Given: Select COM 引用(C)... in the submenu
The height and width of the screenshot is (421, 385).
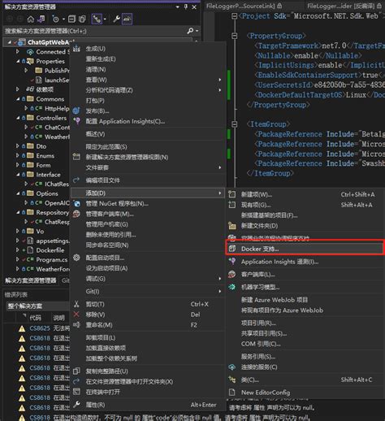Looking at the screenshot, I should [305, 344].
